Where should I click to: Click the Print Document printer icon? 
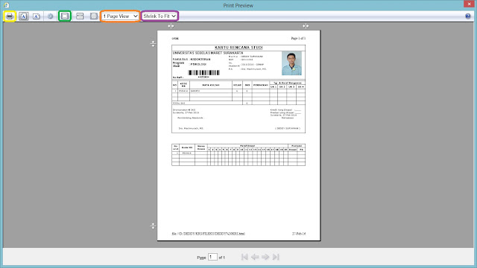(10, 16)
